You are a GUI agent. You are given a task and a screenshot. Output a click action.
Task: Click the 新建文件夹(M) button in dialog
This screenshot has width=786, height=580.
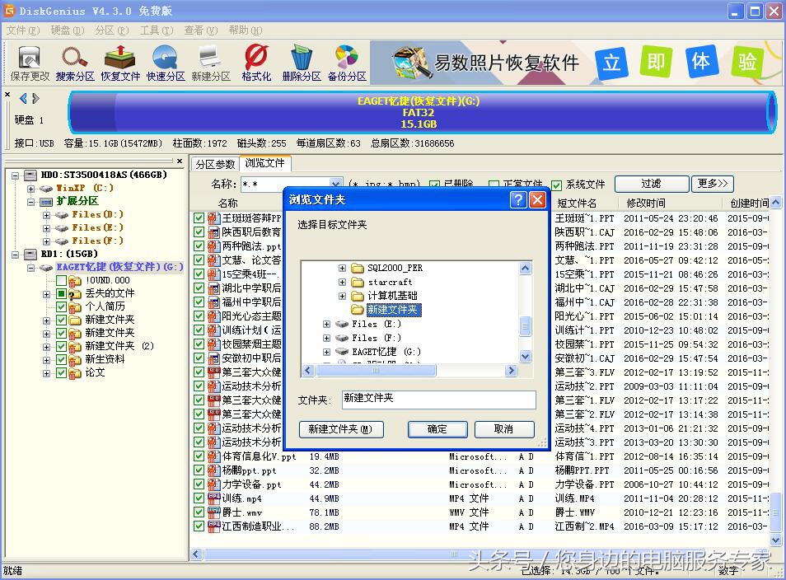click(x=340, y=429)
